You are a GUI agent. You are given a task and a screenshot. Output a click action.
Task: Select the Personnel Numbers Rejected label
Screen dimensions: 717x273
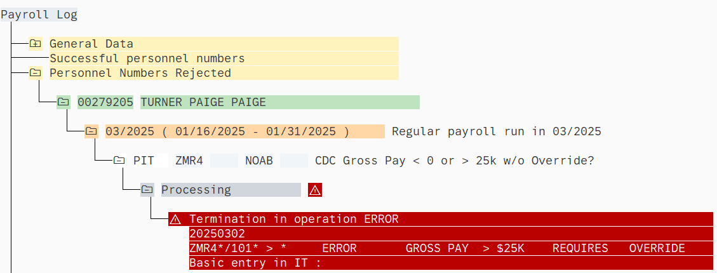[140, 73]
